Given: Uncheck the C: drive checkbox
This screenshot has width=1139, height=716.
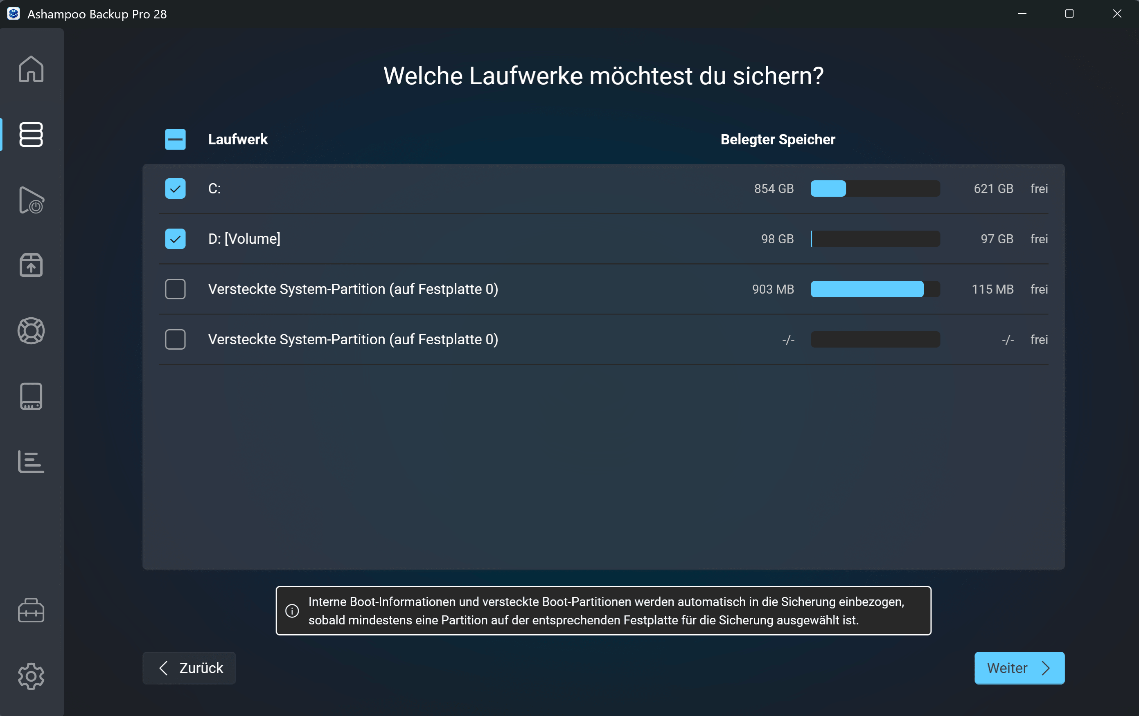Looking at the screenshot, I should 175,189.
